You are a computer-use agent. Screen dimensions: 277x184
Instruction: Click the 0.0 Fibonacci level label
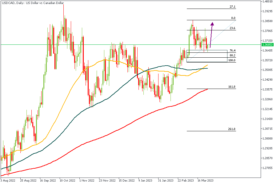[x=233, y=18]
